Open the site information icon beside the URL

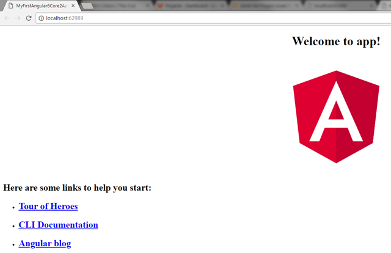[x=41, y=18]
